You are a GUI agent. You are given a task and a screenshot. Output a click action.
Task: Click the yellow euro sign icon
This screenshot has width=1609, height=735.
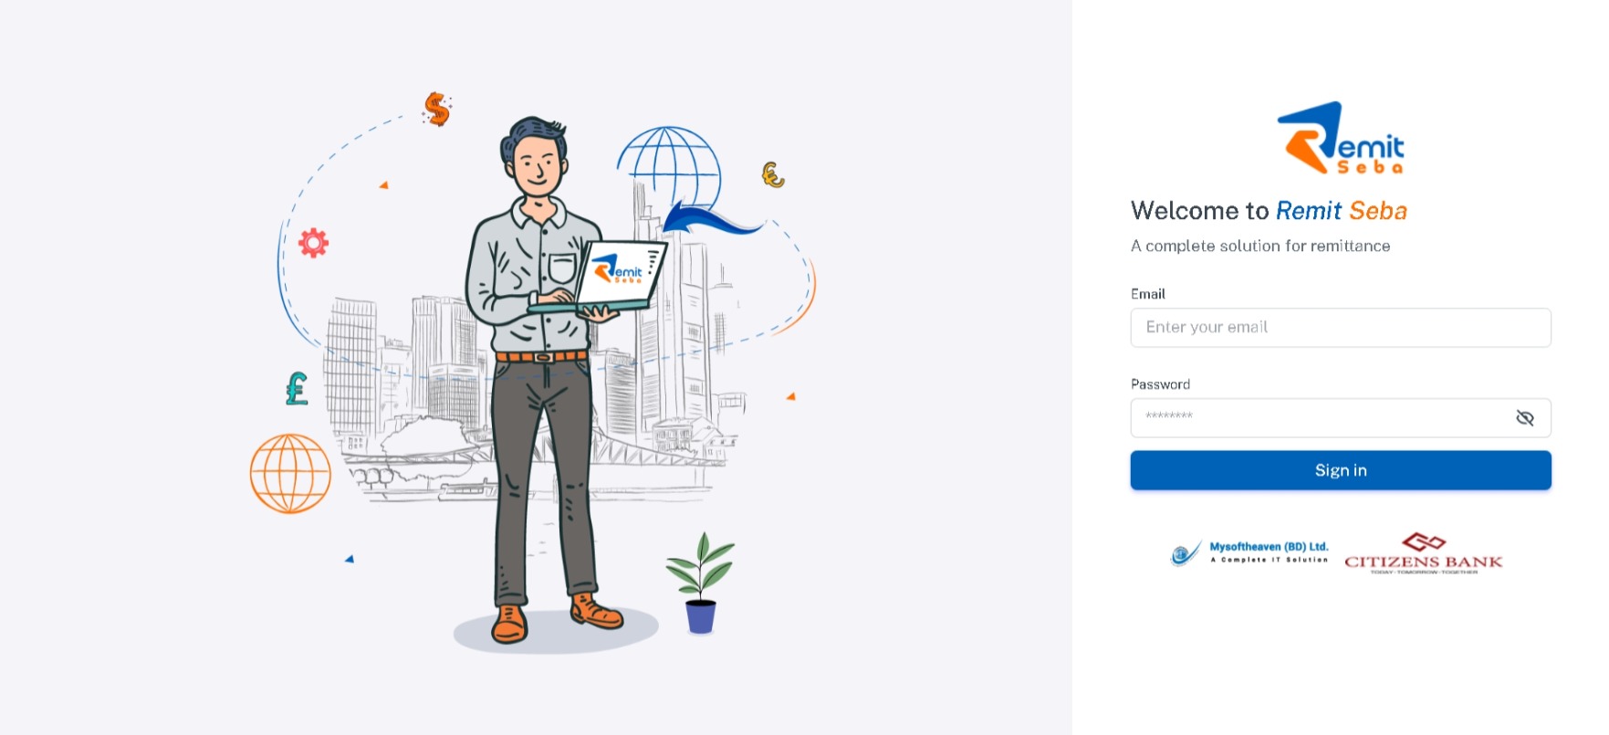pos(773,174)
